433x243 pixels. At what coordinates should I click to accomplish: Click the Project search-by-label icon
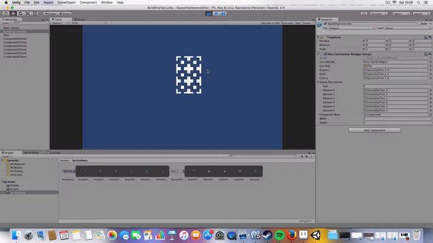(306, 156)
